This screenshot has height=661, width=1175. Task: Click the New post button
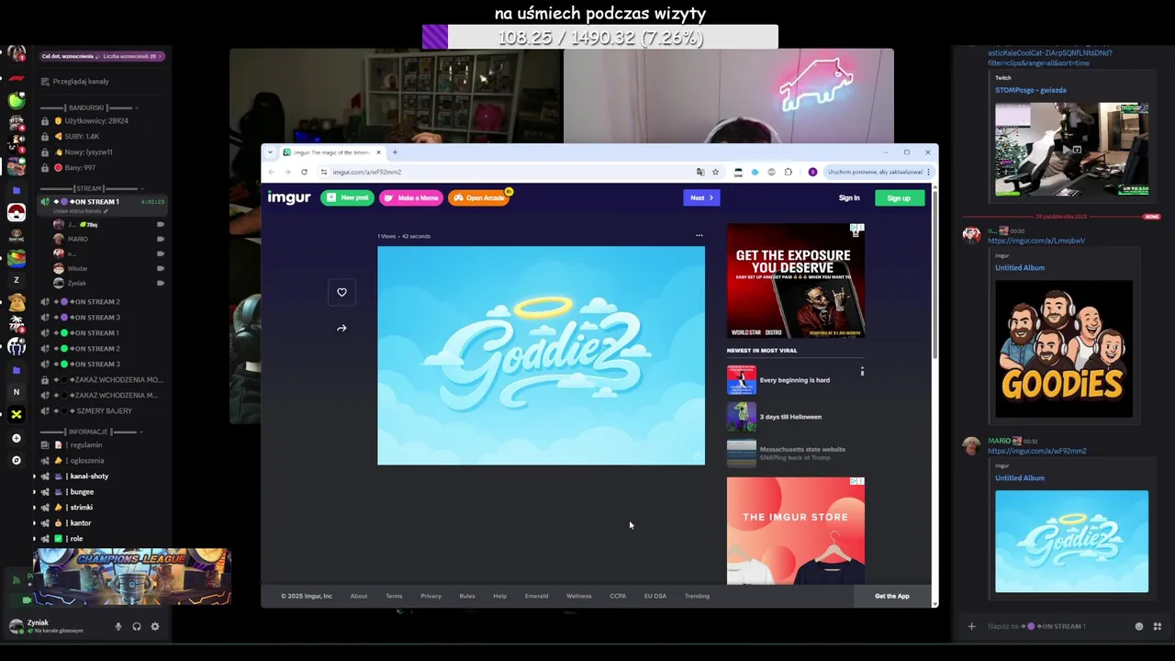347,197
